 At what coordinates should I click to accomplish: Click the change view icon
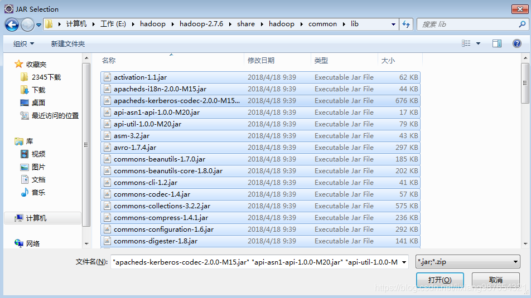point(466,43)
